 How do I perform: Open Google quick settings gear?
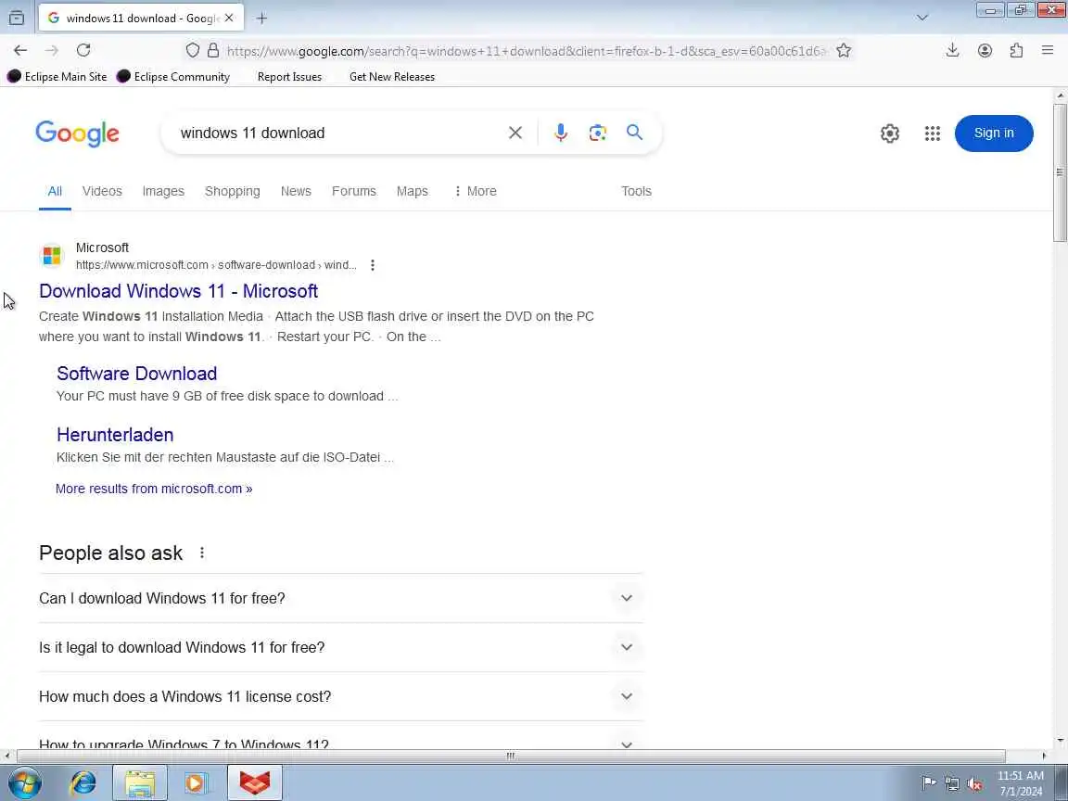point(890,133)
